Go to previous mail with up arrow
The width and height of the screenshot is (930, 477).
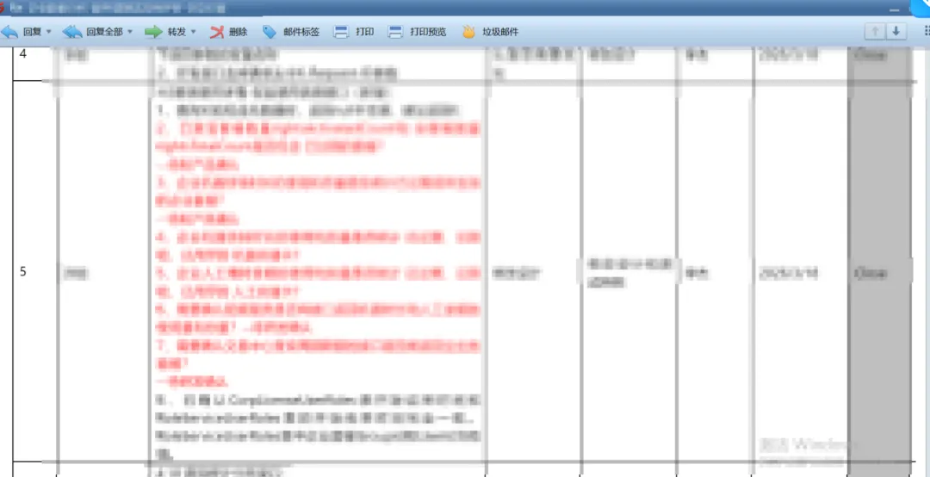coord(876,32)
